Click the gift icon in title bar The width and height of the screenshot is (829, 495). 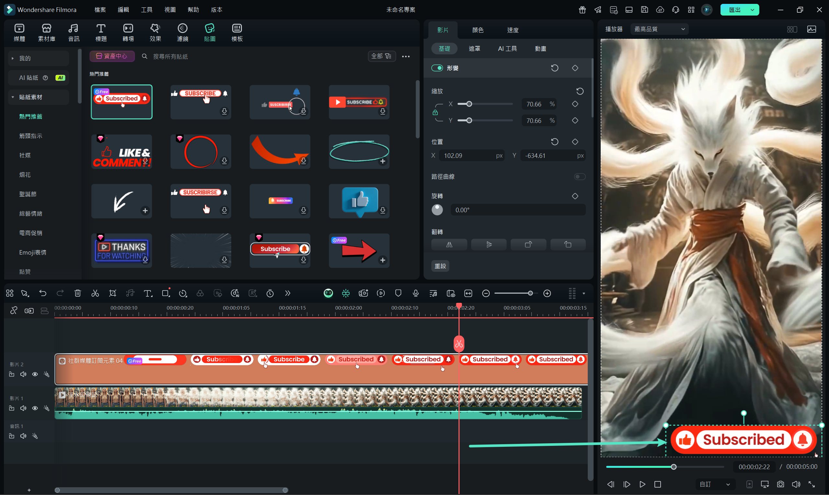(x=582, y=10)
